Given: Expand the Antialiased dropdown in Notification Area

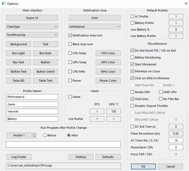Looking at the screenshot, I should pyautogui.click(x=94, y=27).
